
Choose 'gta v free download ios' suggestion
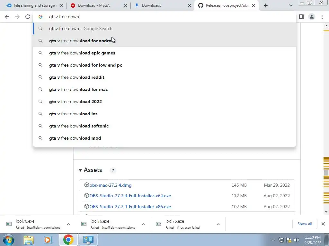pos(165,114)
